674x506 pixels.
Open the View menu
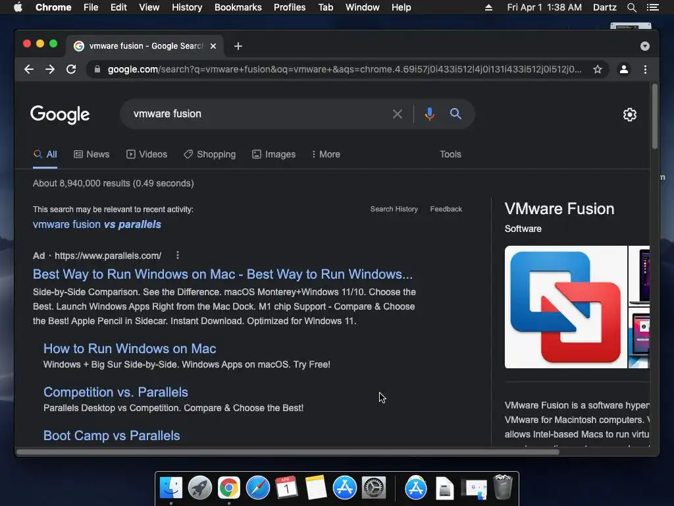click(149, 7)
